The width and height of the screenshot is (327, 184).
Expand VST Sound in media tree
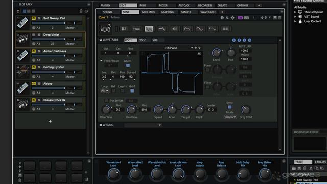click(295, 17)
